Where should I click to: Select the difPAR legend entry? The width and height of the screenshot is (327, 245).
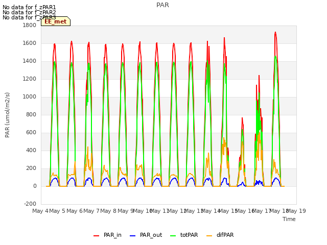[220, 235]
